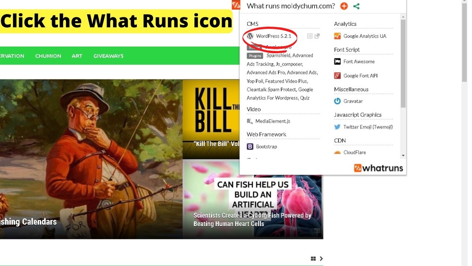The height and width of the screenshot is (266, 472).
Task: Click the Twitter bird icon
Action: click(x=337, y=127)
